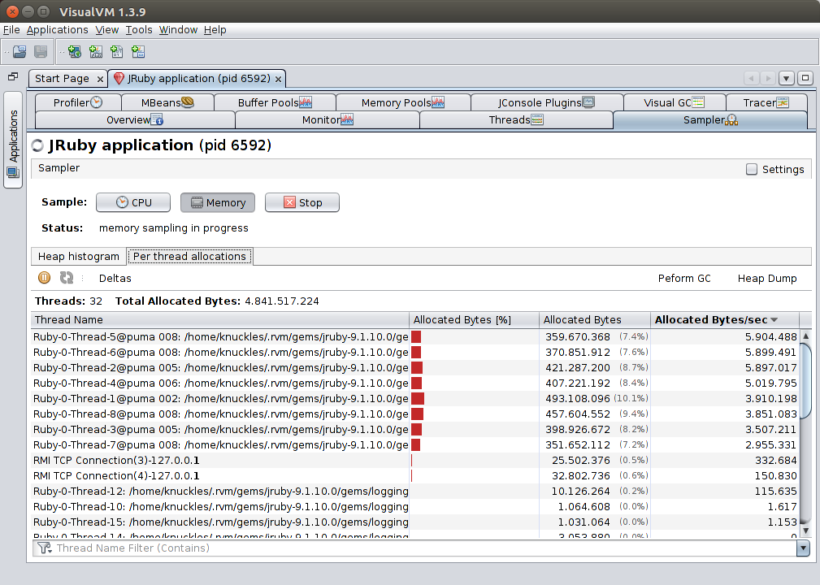Click the Add Remote Host icon

[x=75, y=51]
